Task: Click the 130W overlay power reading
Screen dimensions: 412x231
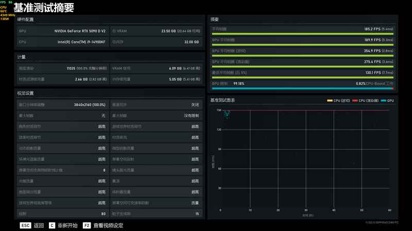Action: (x=5, y=19)
